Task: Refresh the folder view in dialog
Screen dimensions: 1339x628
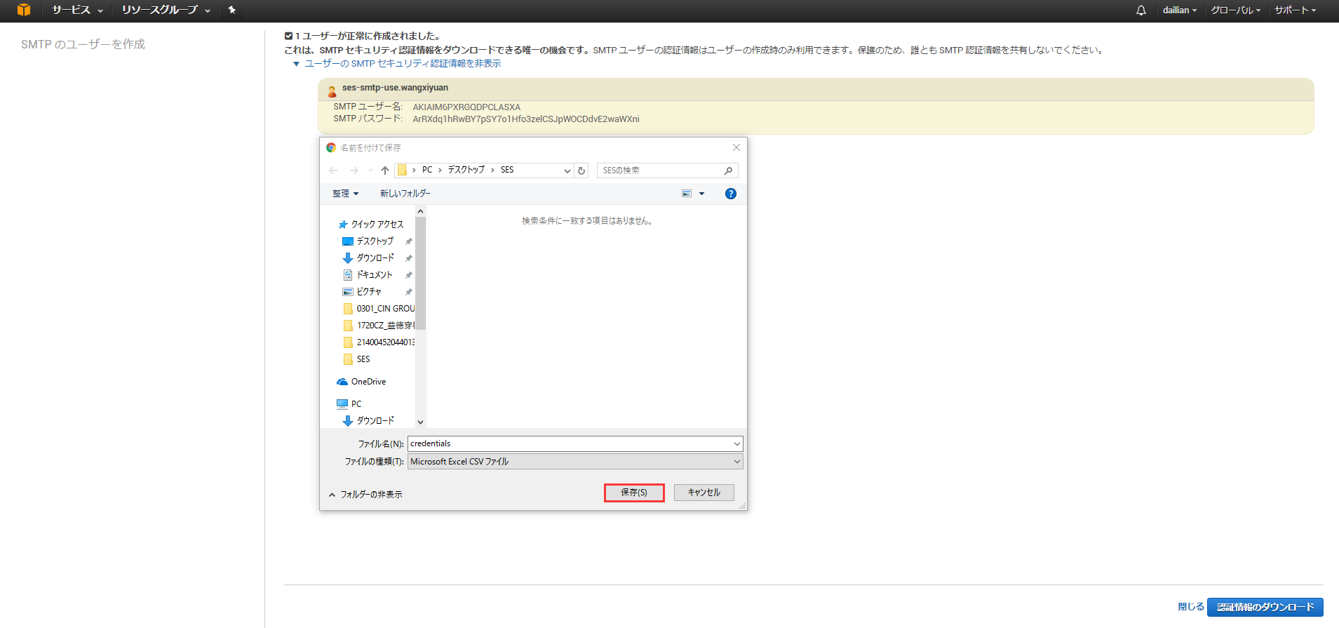Action: pyautogui.click(x=581, y=171)
